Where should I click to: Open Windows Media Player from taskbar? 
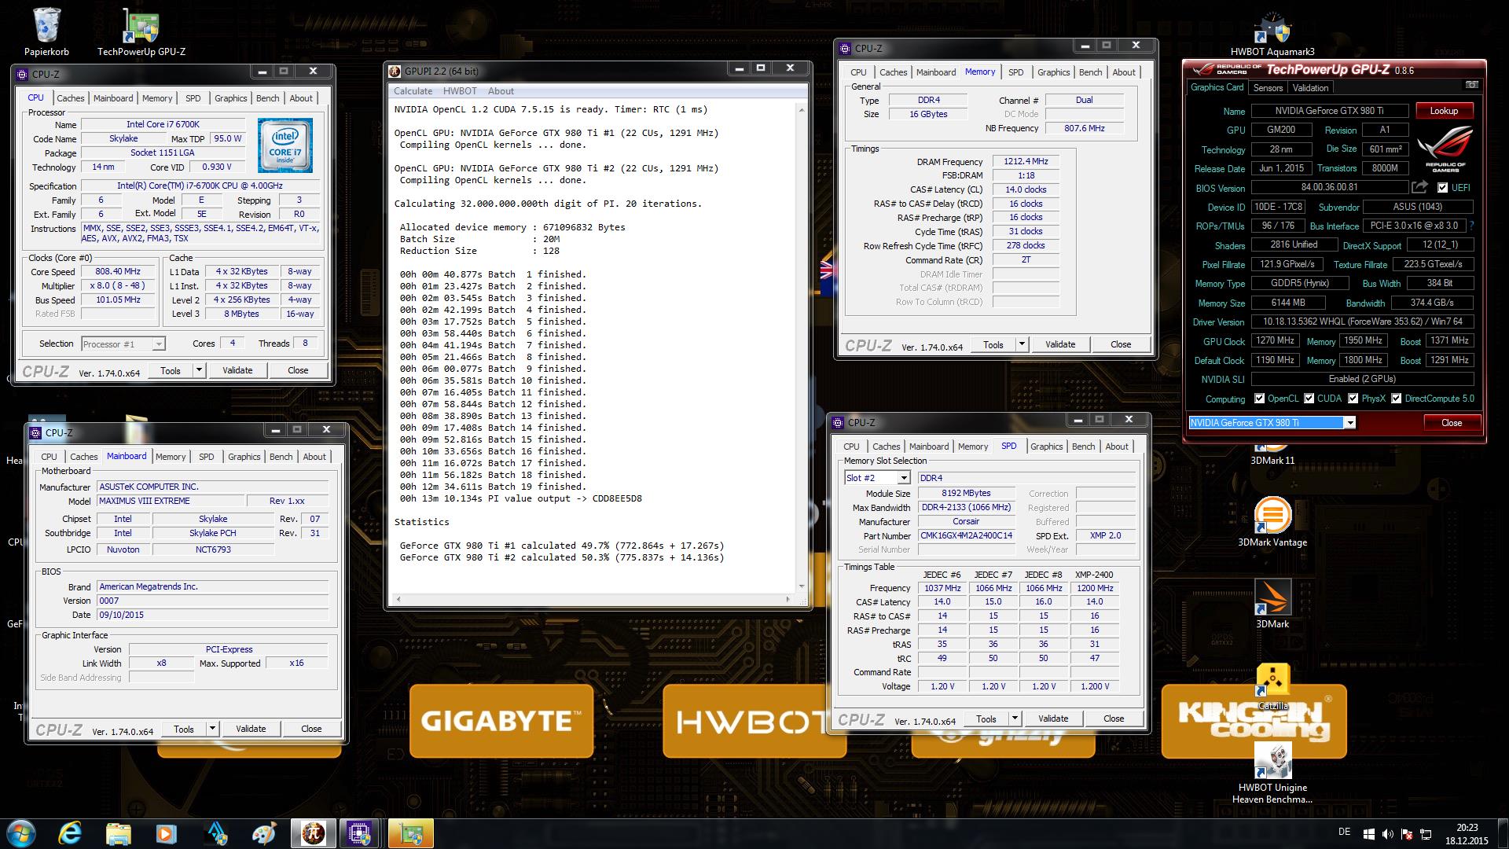pos(166,833)
